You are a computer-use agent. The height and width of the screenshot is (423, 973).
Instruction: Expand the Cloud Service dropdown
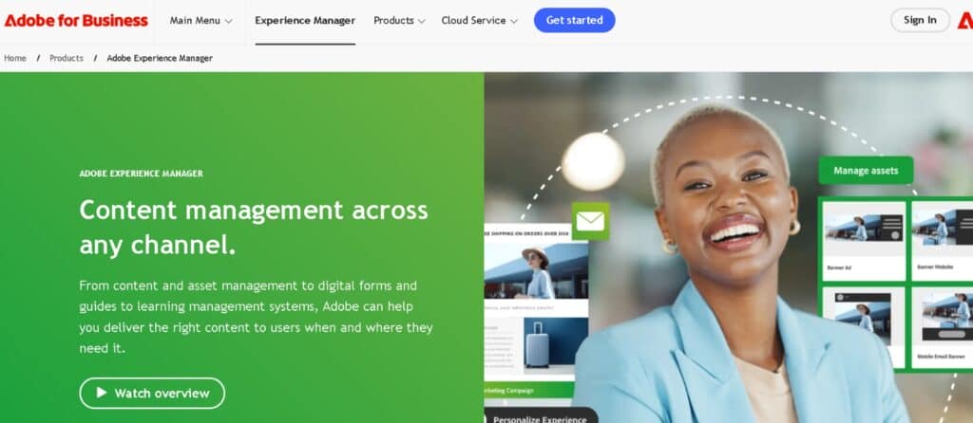tap(479, 21)
